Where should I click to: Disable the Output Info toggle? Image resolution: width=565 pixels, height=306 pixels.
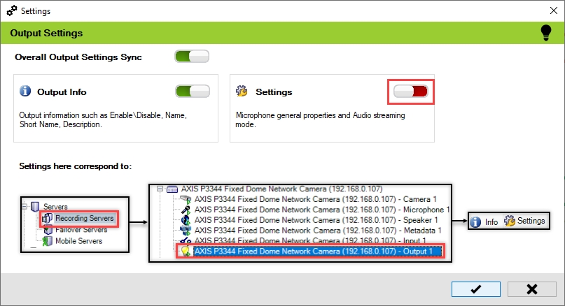point(192,92)
